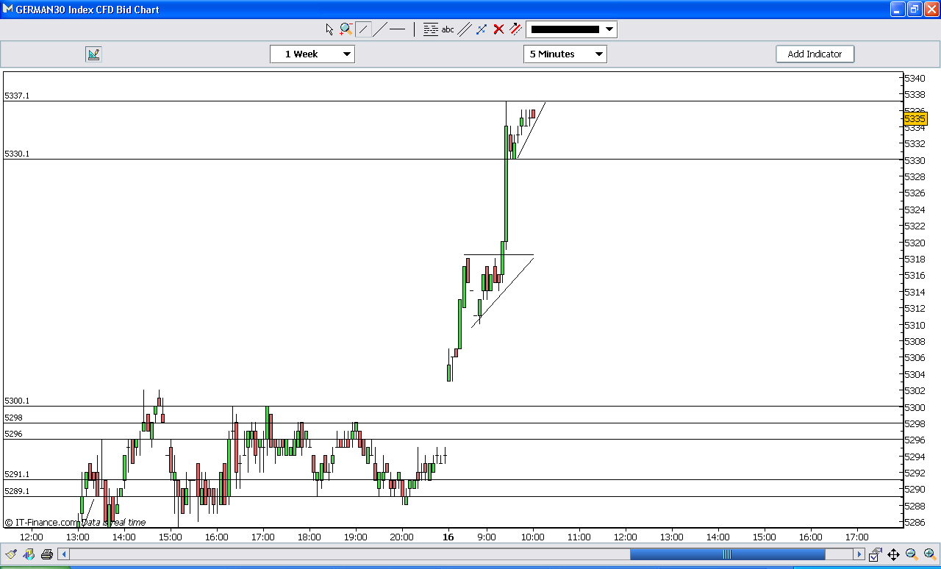Image resolution: width=941 pixels, height=569 pixels.
Task: Choose the vertical line drawing tool
Action: 414,29
